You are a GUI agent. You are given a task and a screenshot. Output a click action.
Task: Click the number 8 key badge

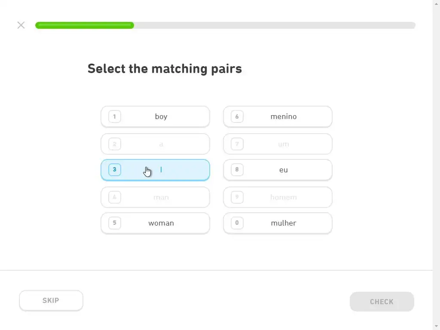[237, 169]
